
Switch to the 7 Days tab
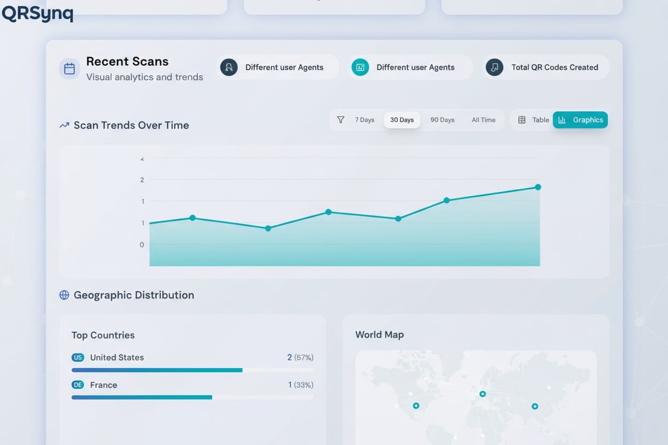coord(365,120)
